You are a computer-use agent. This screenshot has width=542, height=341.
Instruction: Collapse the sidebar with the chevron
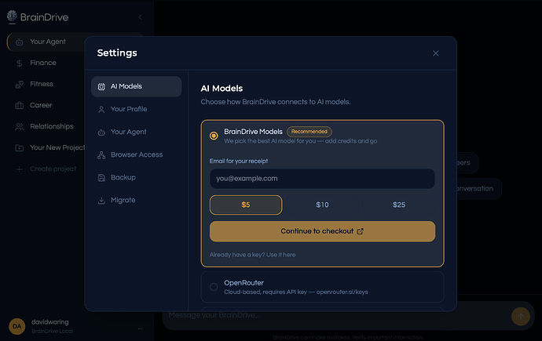(x=141, y=17)
